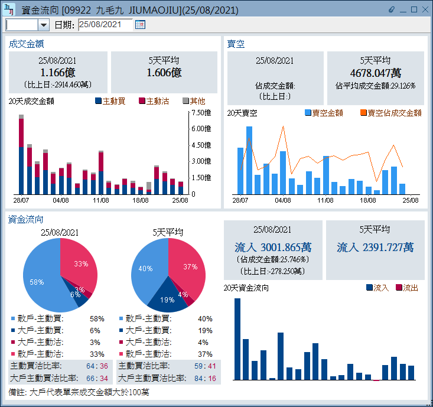Click the date input field showing 25/08/2021

click(x=105, y=25)
